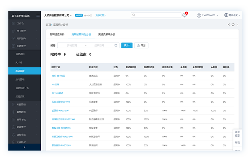Open the HR经理 recruitment plan link
This screenshot has height=160, width=252.
[55, 84]
